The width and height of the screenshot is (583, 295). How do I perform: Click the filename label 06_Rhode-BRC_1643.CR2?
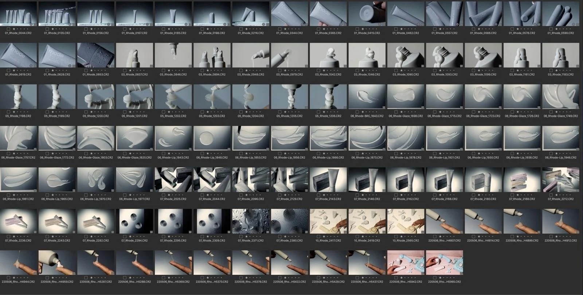[367, 116]
